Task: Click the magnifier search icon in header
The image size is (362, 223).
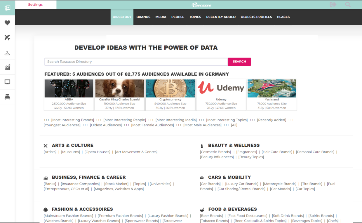Action: point(348,4)
